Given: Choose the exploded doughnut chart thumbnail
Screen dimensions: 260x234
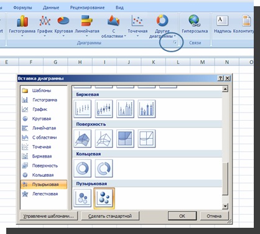Looking at the screenshot, I should 104,168.
